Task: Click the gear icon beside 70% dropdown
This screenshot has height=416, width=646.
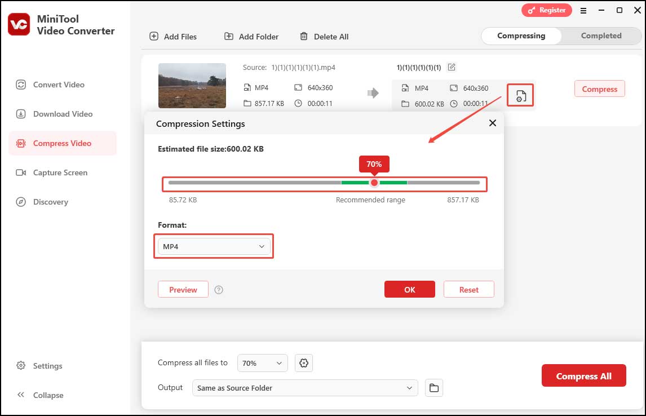Action: pyautogui.click(x=304, y=363)
